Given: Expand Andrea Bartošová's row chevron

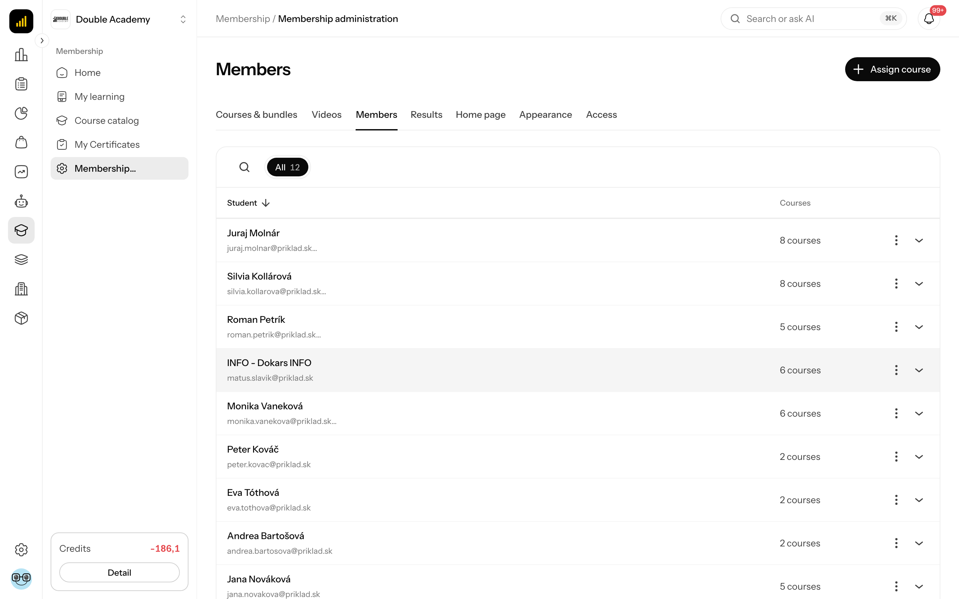Looking at the screenshot, I should click(919, 543).
